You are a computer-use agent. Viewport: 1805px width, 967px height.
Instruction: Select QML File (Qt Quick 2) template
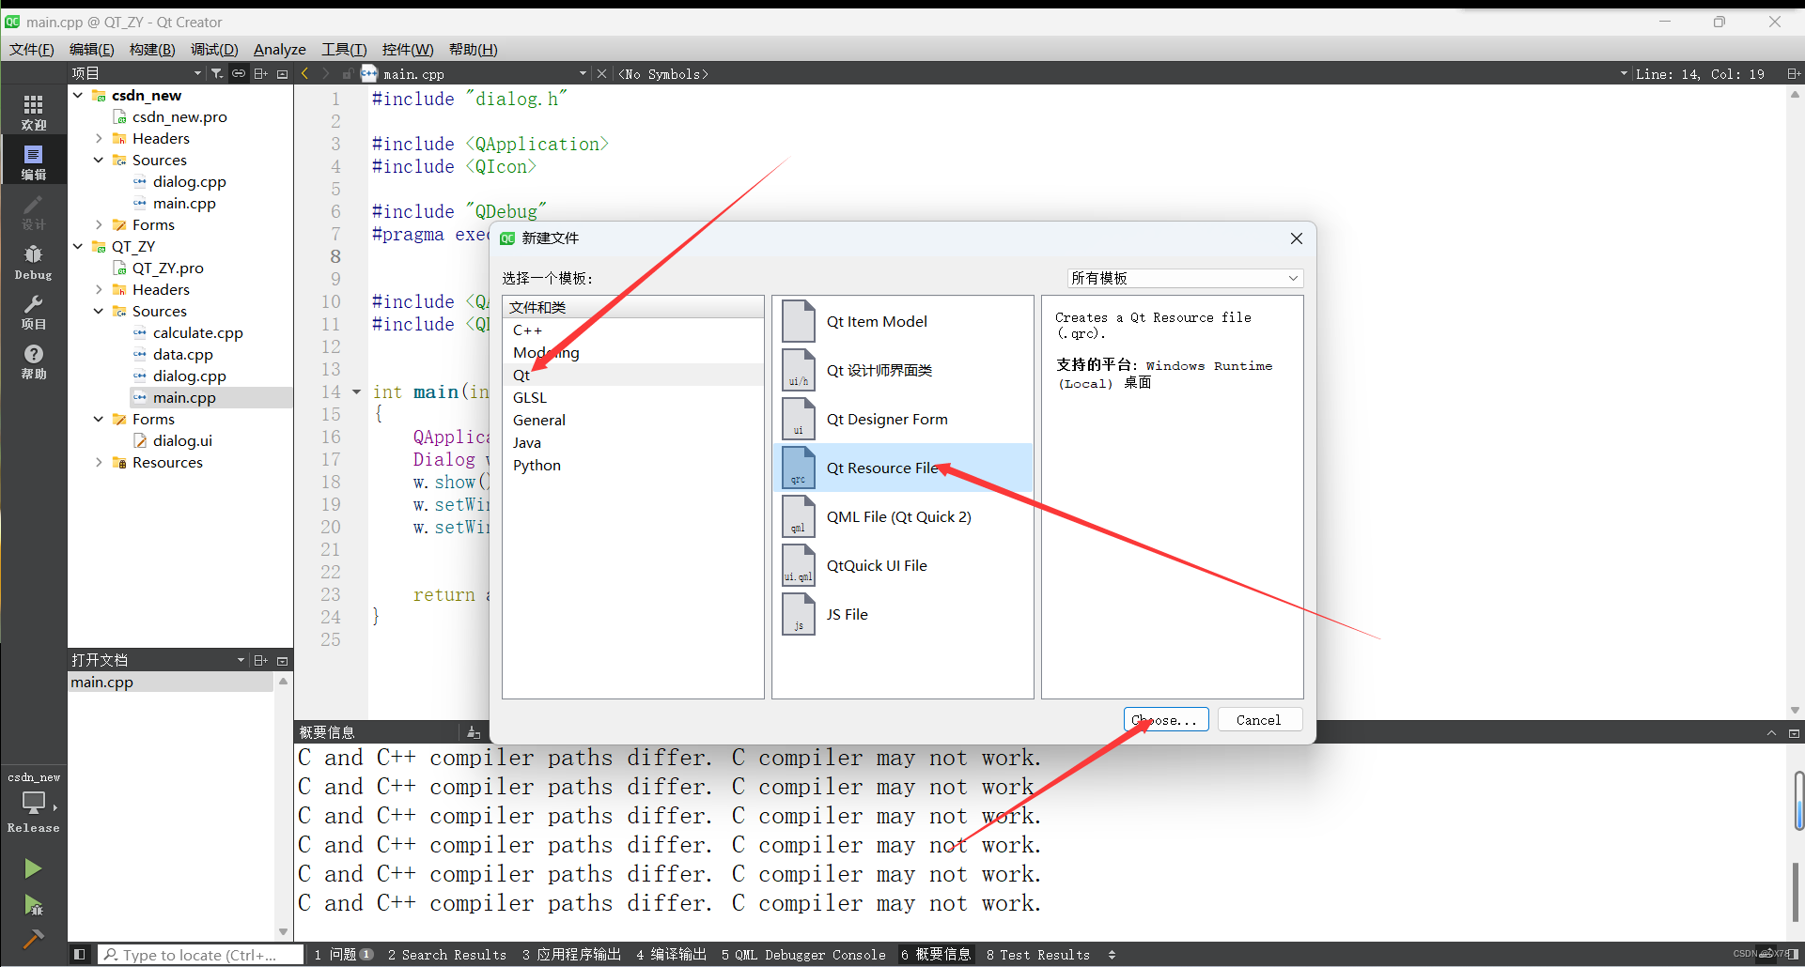tap(902, 516)
